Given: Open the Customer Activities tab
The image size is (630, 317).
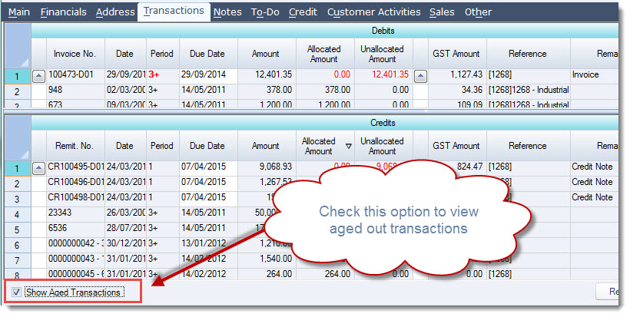Looking at the screenshot, I should tap(373, 12).
